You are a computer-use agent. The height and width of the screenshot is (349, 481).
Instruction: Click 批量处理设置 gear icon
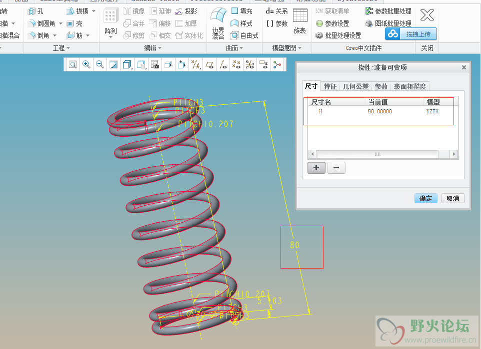(319, 35)
